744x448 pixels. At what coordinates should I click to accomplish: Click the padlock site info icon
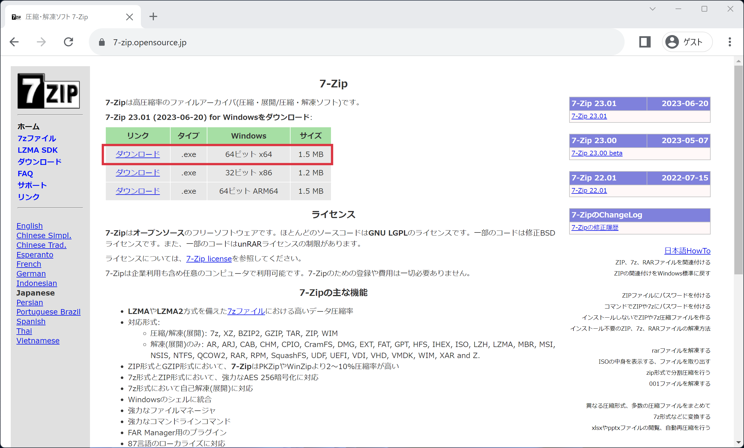coord(102,42)
